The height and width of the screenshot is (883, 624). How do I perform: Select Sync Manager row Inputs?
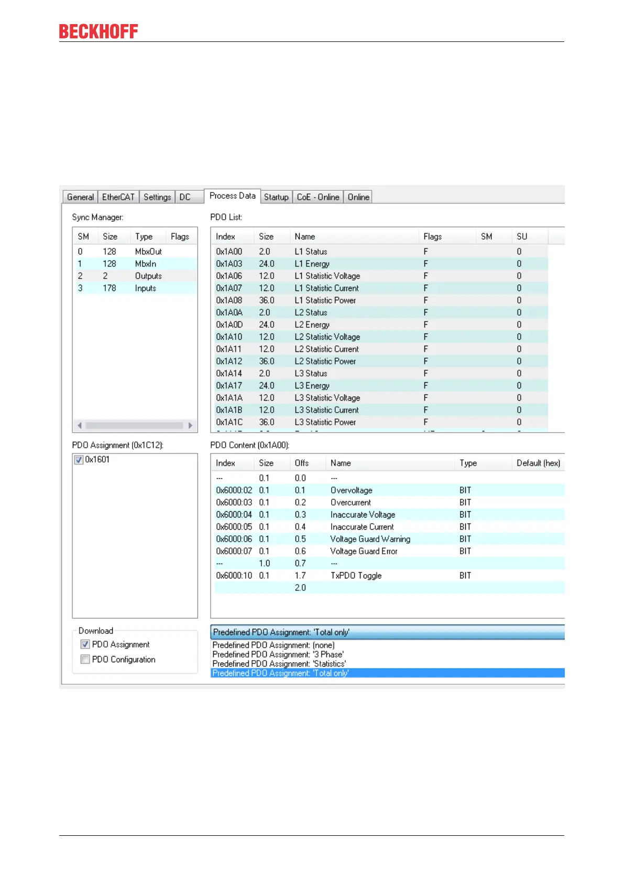coord(136,288)
